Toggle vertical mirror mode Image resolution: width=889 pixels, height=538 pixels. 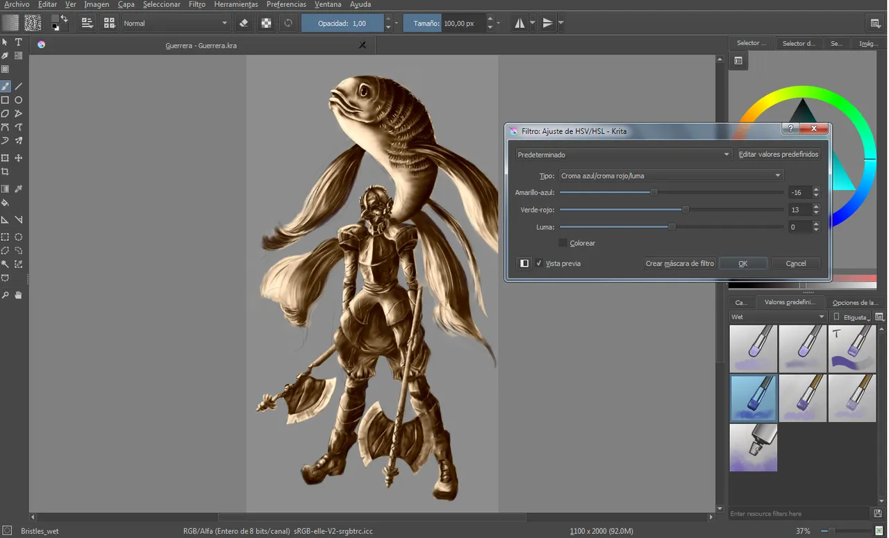click(x=548, y=23)
